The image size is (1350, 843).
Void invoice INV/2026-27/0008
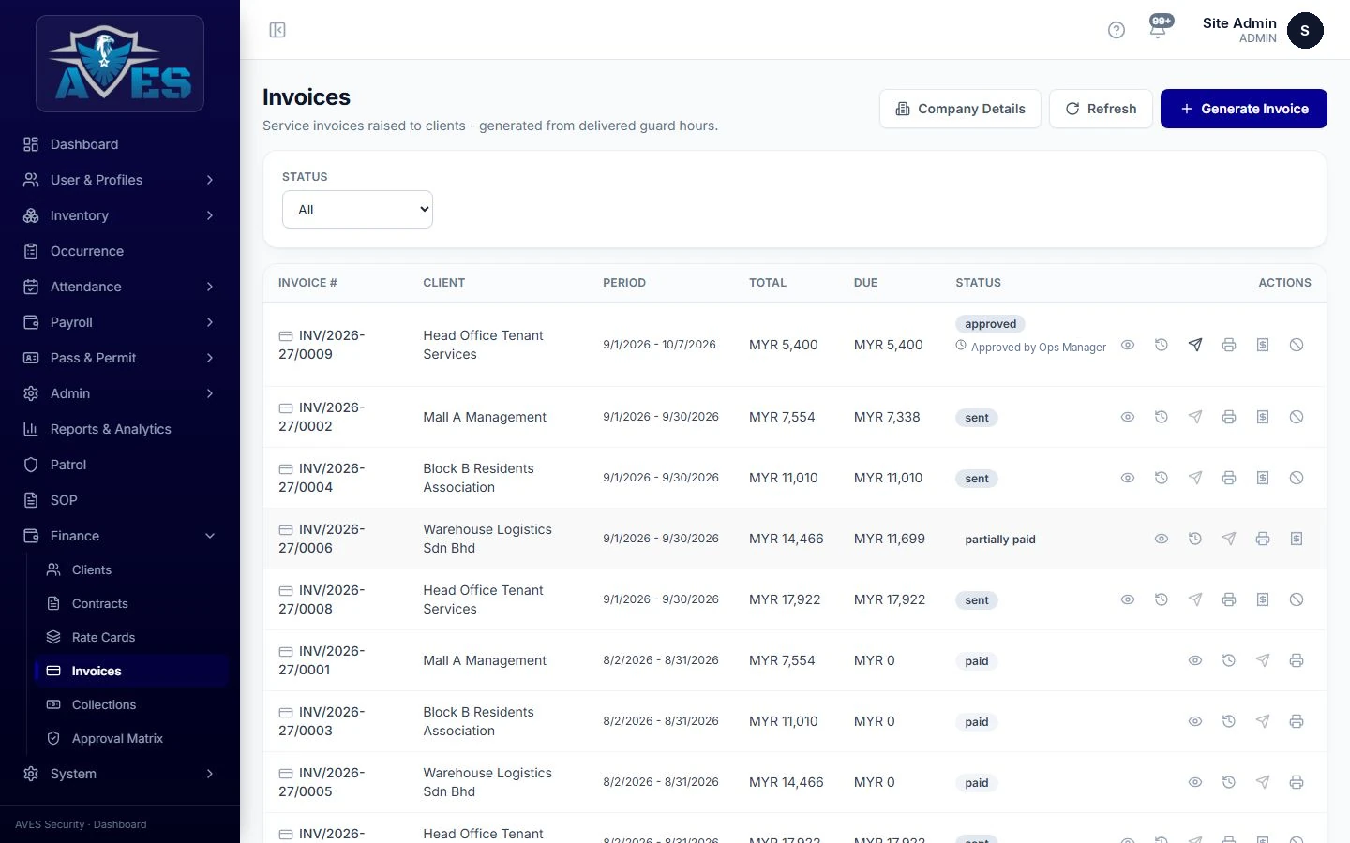click(1297, 599)
